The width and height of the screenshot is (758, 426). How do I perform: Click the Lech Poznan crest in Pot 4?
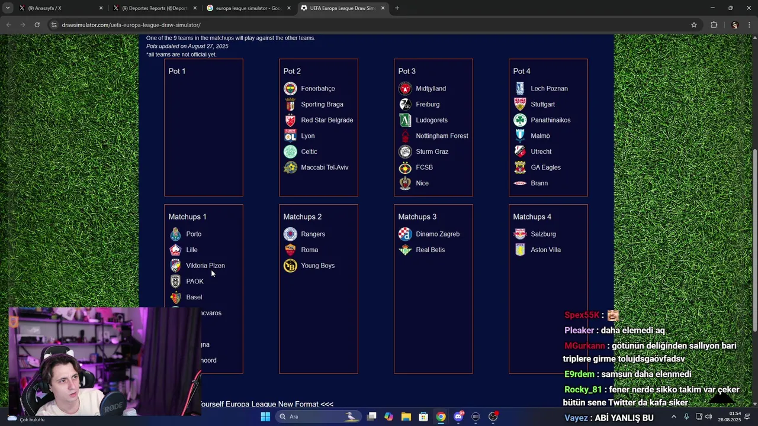520,89
